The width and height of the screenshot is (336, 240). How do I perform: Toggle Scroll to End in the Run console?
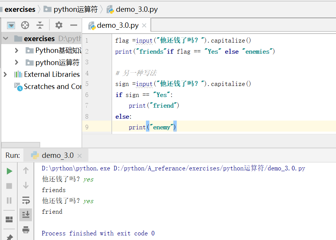[x=25, y=215]
